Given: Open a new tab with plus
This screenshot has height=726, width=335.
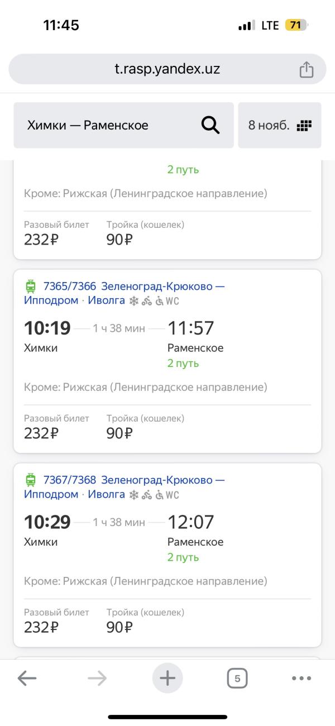Looking at the screenshot, I should click(167, 678).
